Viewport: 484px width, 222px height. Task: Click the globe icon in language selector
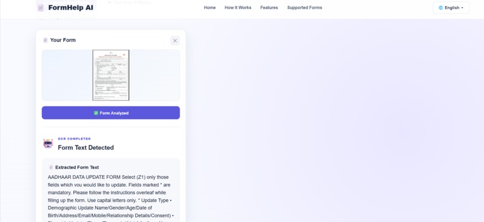tap(441, 8)
